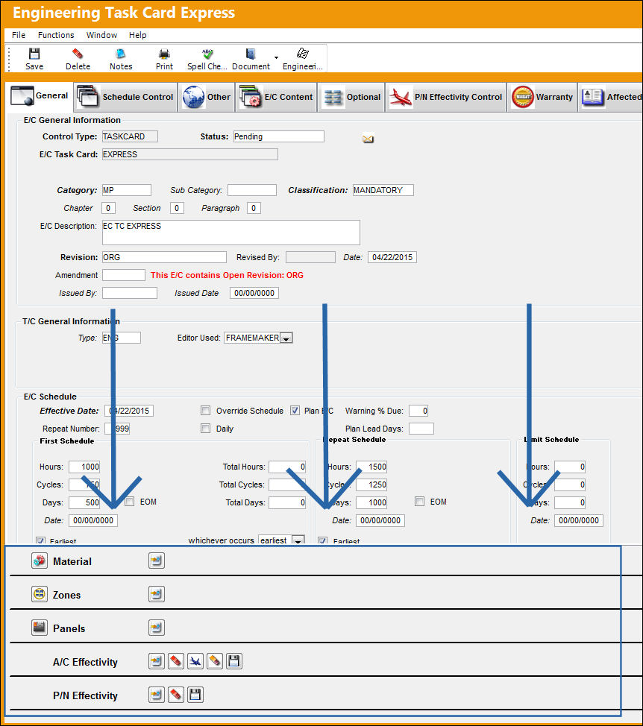The image size is (643, 726).
Task: Open the Warranty tab
Action: [542, 97]
